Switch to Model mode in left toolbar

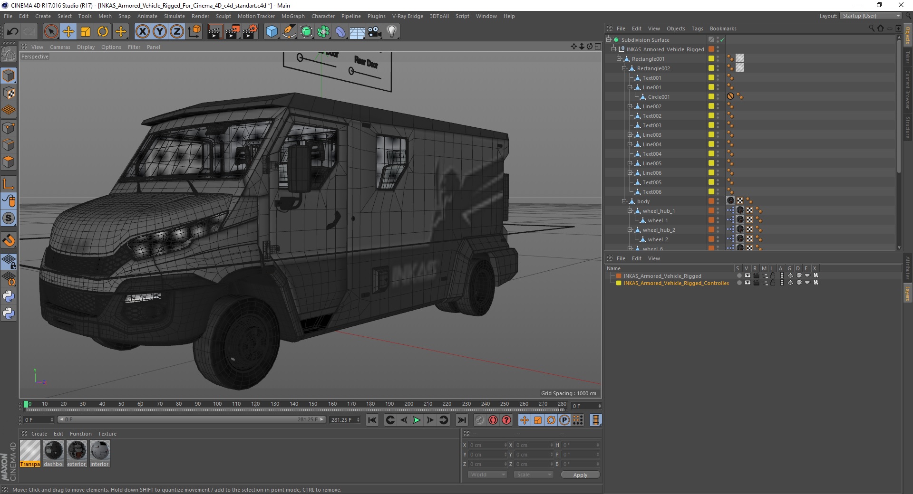pyautogui.click(x=9, y=76)
